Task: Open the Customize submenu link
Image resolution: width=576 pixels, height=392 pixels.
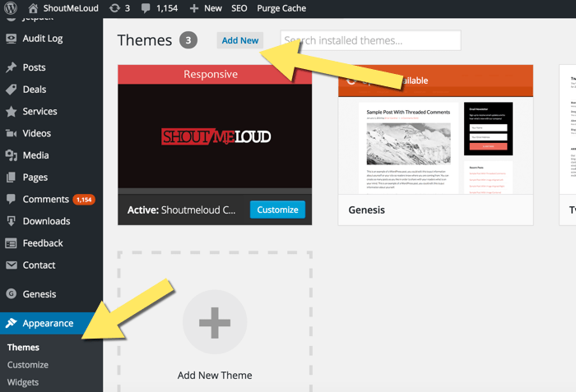Action: tap(28, 365)
